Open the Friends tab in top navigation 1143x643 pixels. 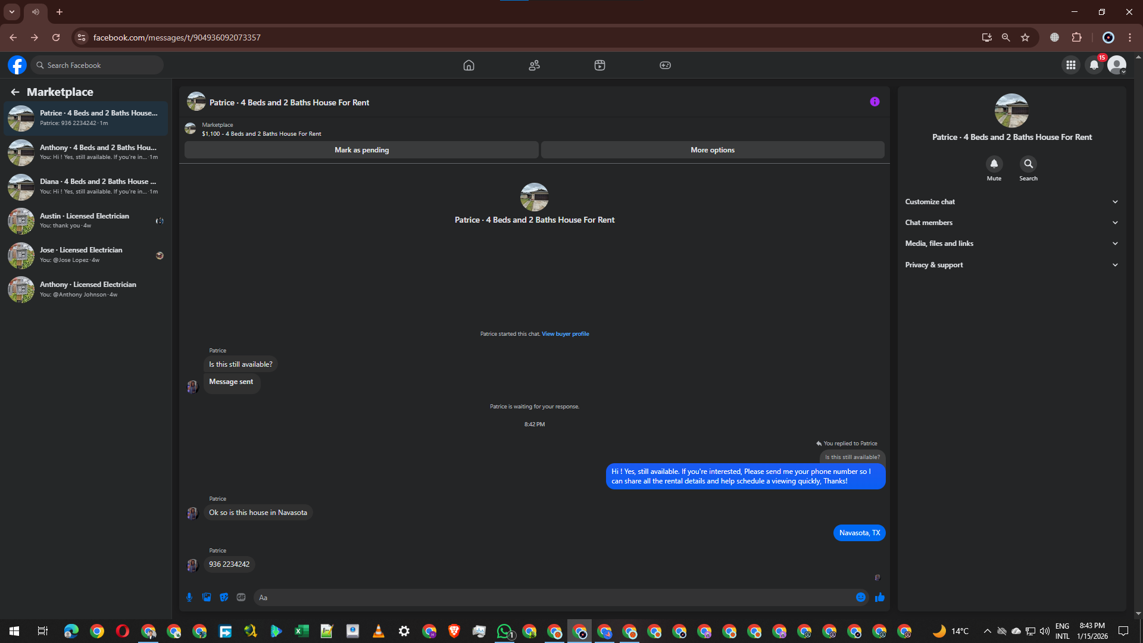535,65
